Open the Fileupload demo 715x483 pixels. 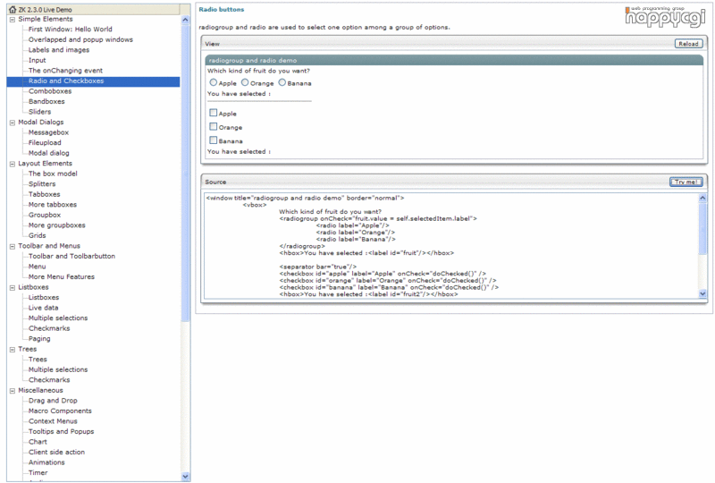tap(45, 143)
